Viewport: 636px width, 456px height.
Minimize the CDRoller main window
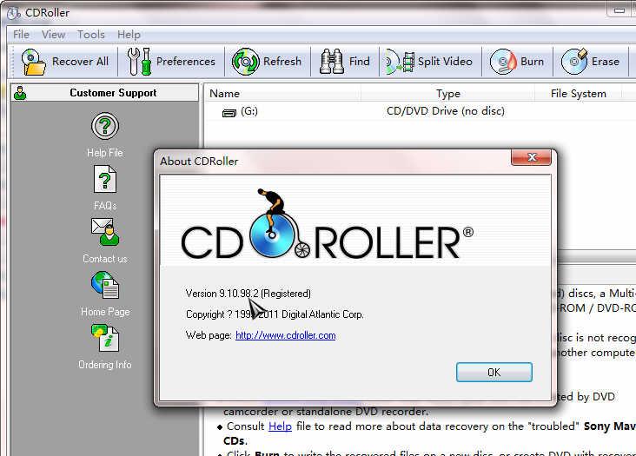coord(619,11)
